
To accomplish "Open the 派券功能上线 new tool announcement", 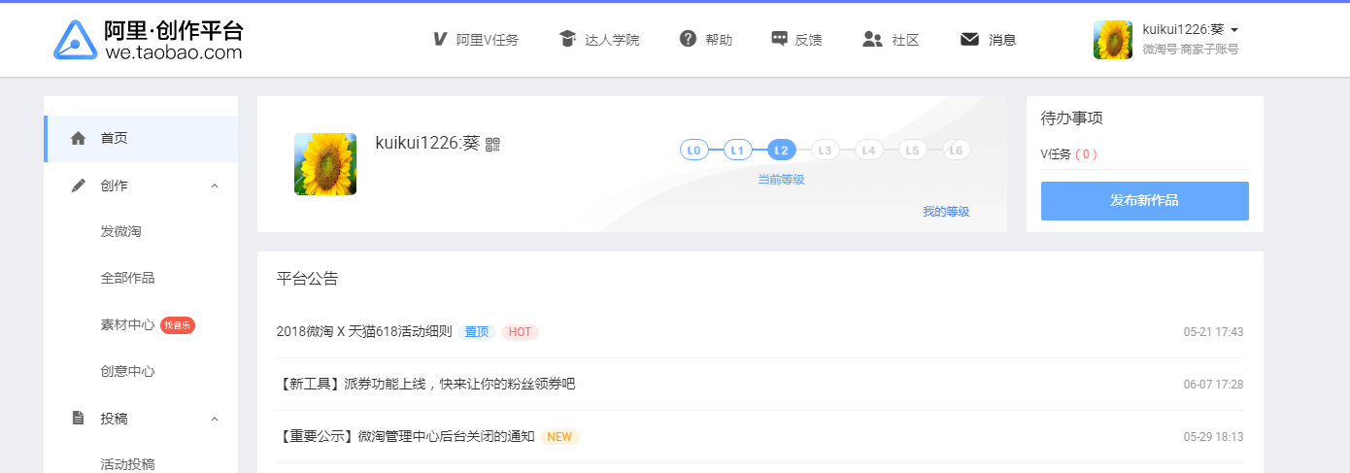I will coord(425,385).
